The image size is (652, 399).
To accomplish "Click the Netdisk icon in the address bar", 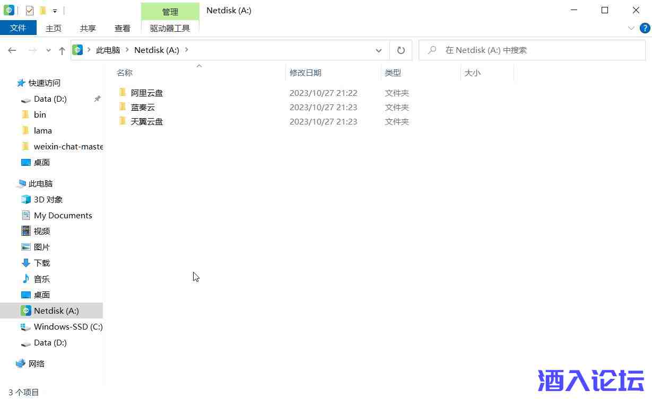I will pyautogui.click(x=78, y=50).
